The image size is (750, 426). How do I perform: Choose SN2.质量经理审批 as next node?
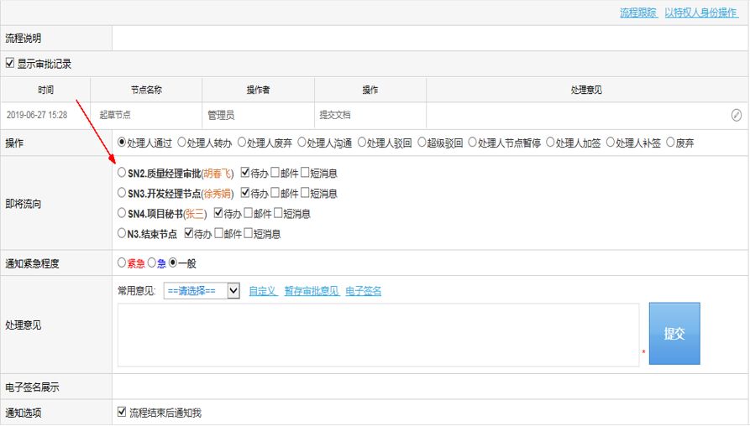coord(123,174)
